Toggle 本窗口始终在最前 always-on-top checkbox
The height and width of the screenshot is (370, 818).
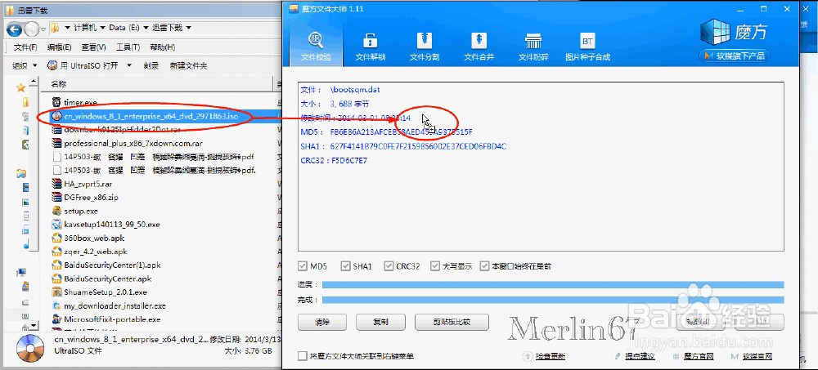pos(484,265)
